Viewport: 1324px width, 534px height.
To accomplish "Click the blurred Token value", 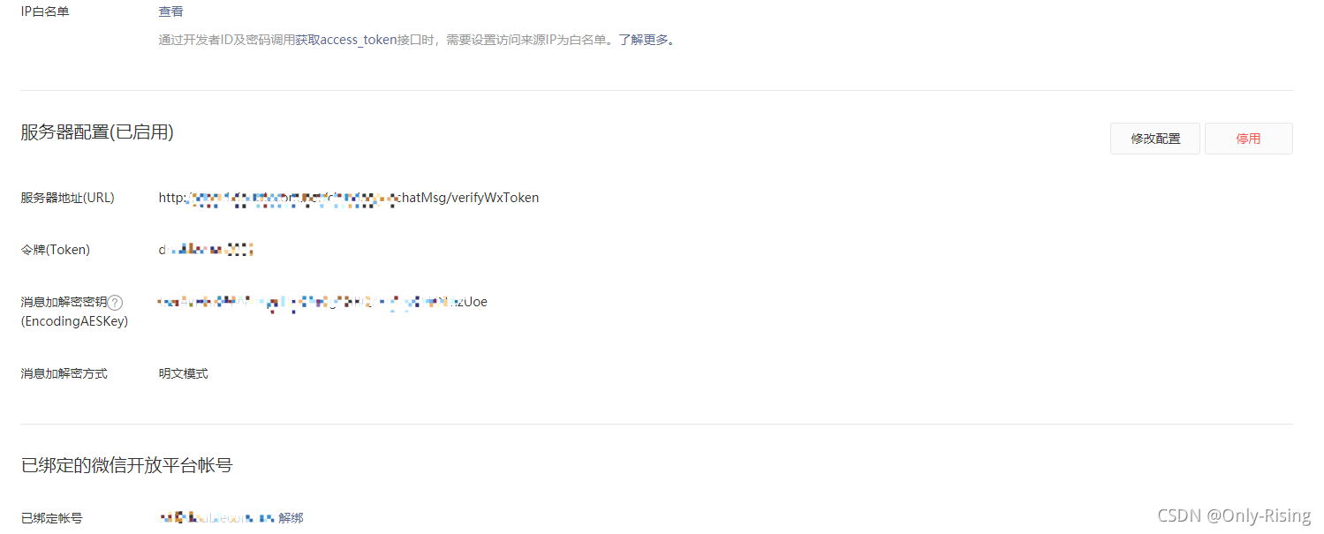I will 206,250.
